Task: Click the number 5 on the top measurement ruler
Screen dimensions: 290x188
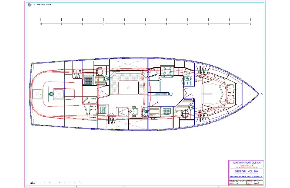Action: pyautogui.click(x=146, y=24)
